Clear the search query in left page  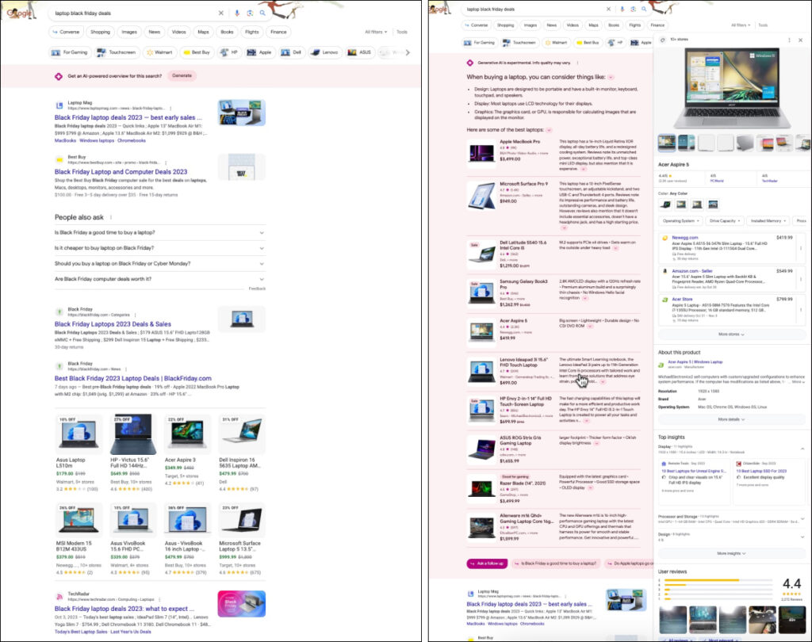tap(221, 13)
